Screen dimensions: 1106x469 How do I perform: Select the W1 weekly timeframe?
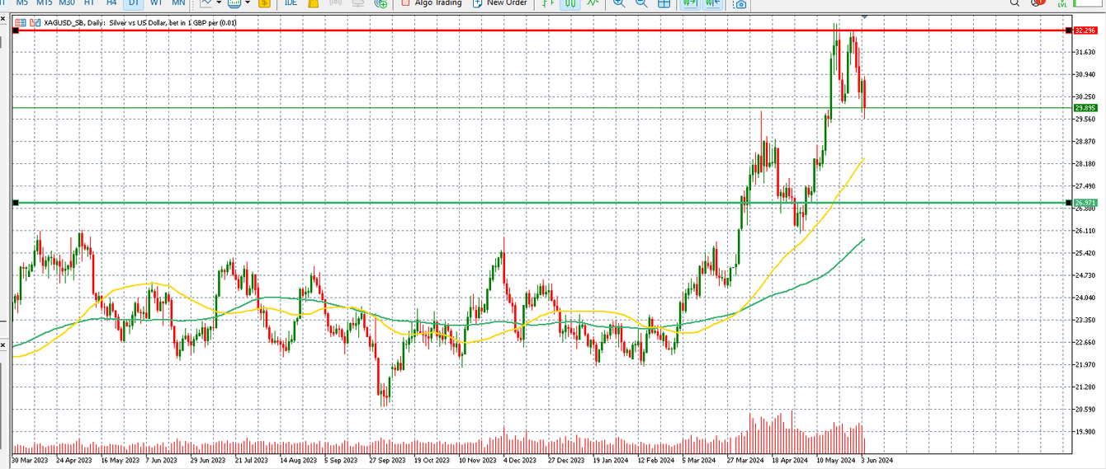pyautogui.click(x=156, y=2)
